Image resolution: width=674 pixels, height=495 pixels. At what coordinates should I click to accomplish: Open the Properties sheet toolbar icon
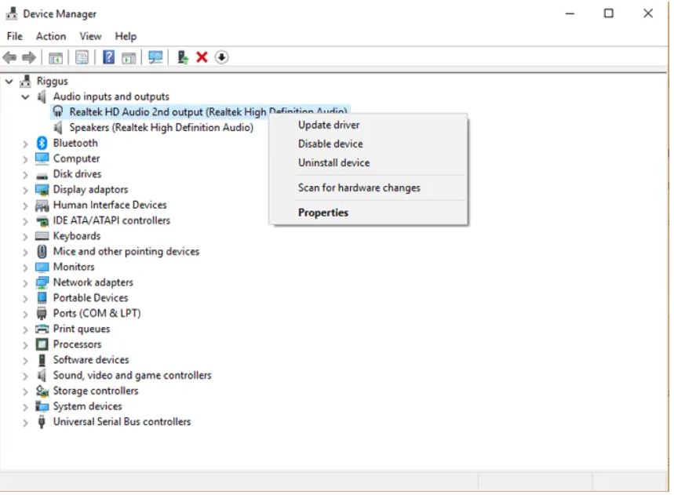click(x=82, y=57)
